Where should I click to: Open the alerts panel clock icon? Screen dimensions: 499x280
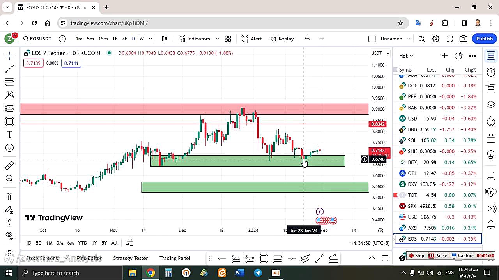491,72
